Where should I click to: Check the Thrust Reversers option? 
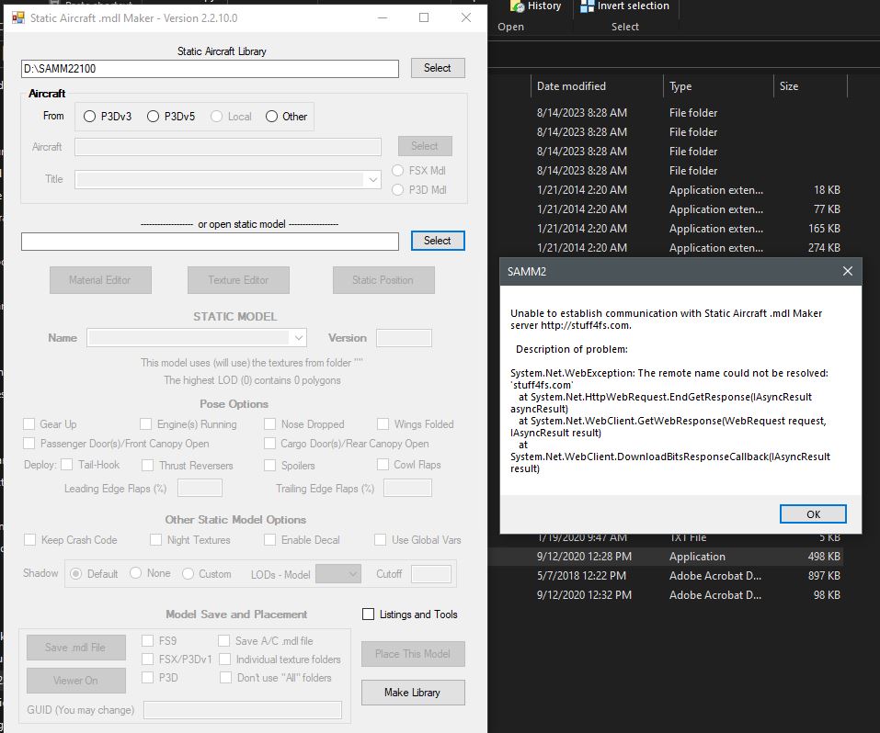click(148, 465)
